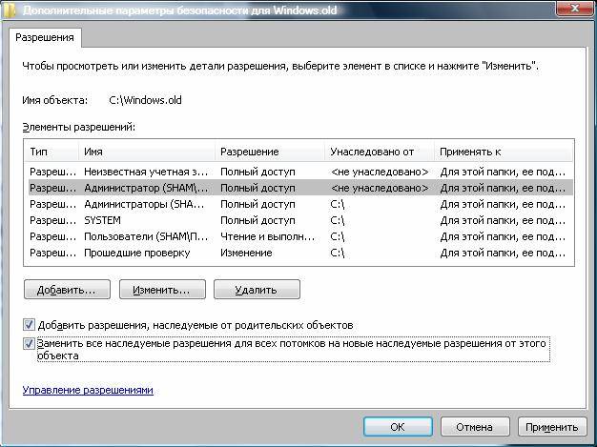Toggle the Добавить разрешения, наследуемые checkbox

[x=29, y=325]
